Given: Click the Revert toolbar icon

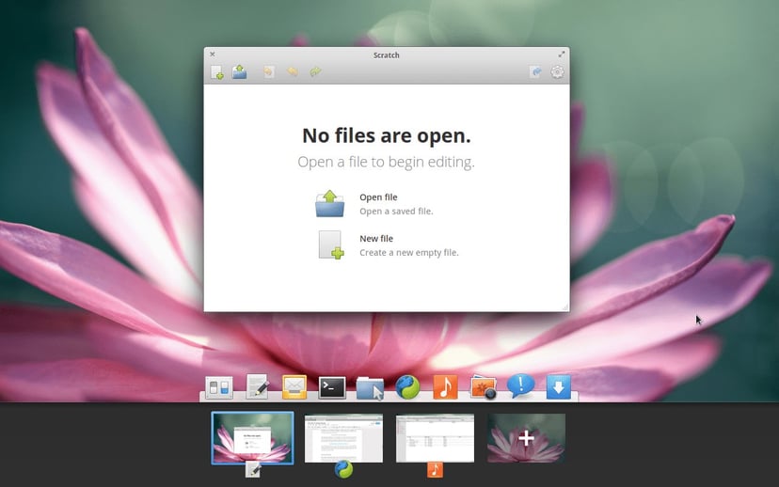Looking at the screenshot, I should pos(269,72).
